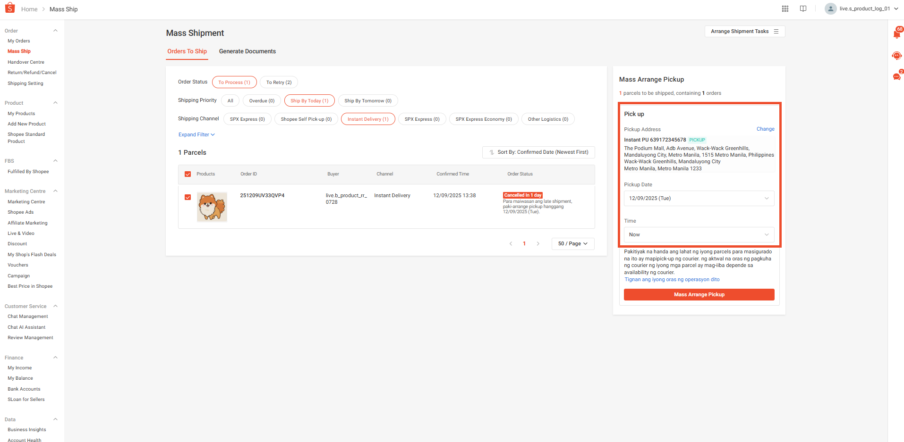Click the Arrange Shipment Tasks button
Viewport: 904px width, 442px height.
(745, 31)
